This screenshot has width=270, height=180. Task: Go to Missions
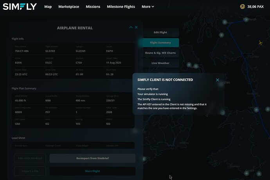pyautogui.click(x=93, y=7)
